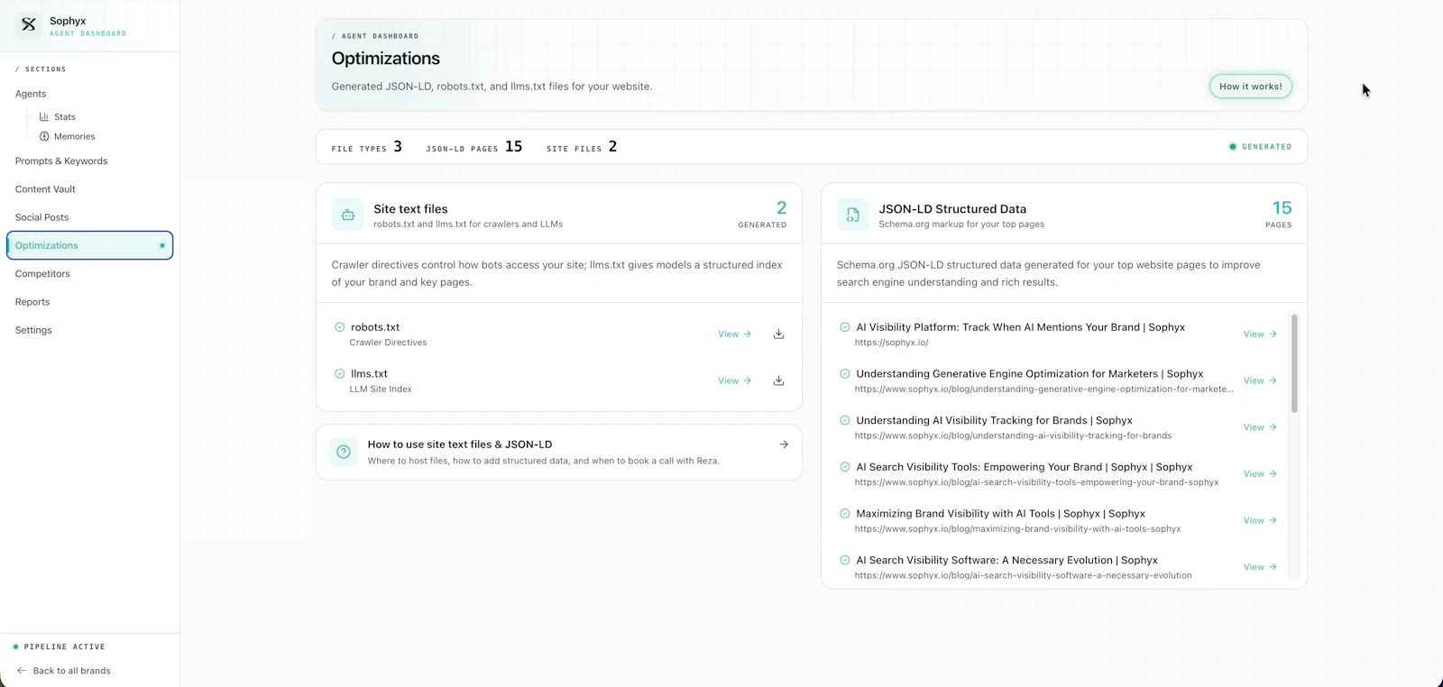Screen dimensions: 1443x687
Task: Click the check icon beside robots.txt
Action: pos(340,327)
